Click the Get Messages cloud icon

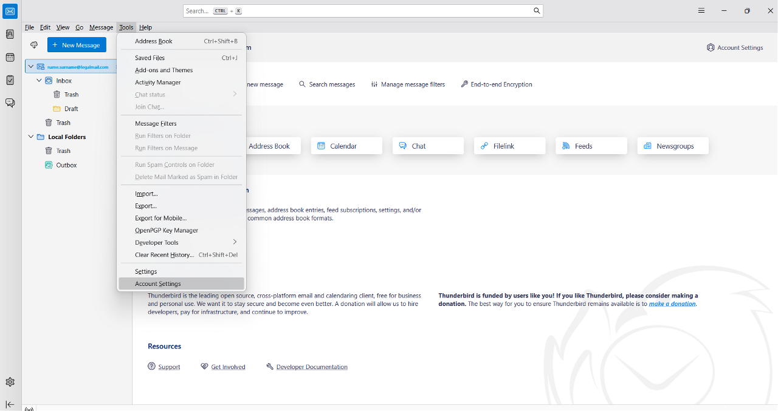[34, 45]
